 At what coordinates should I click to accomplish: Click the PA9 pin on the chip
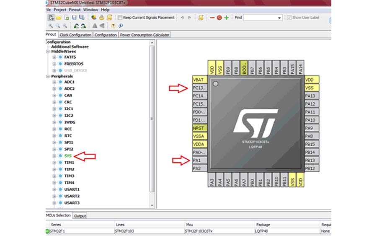pyautogui.click(x=312, y=128)
